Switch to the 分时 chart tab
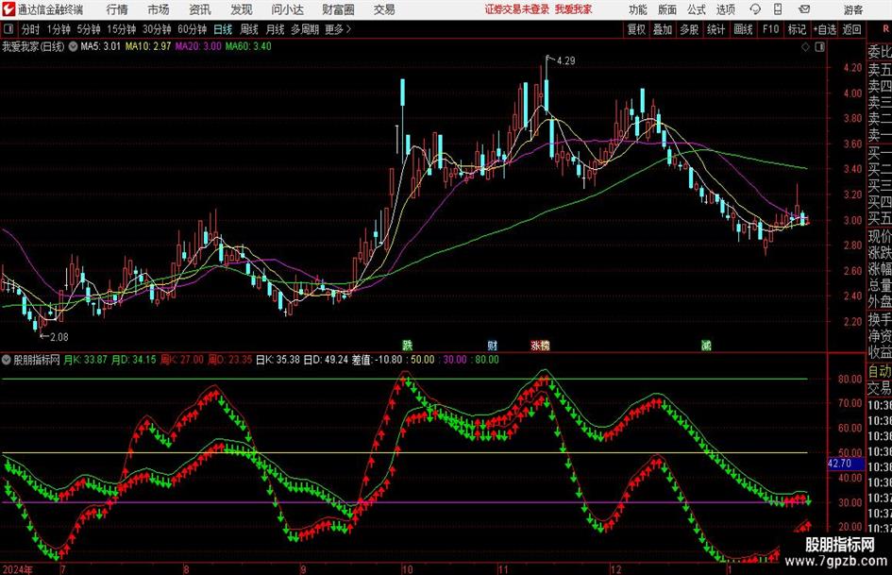 point(30,29)
